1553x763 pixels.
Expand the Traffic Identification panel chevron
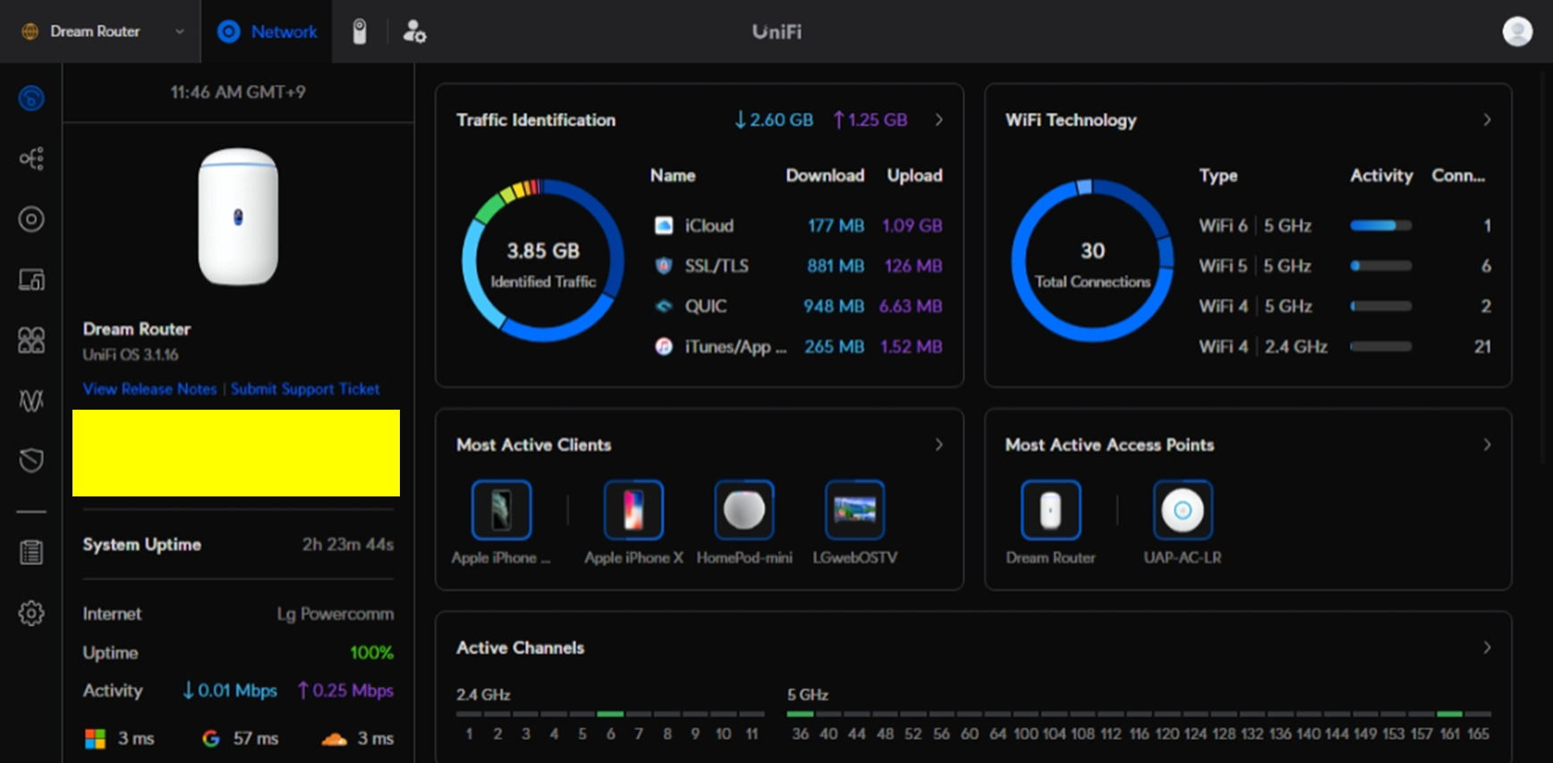pyautogui.click(x=938, y=120)
